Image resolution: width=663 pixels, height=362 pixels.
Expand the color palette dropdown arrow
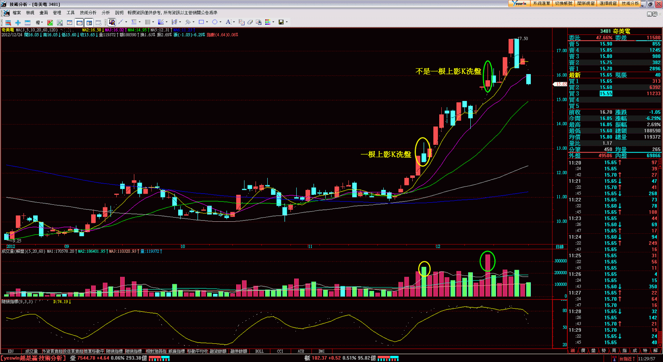click(273, 22)
